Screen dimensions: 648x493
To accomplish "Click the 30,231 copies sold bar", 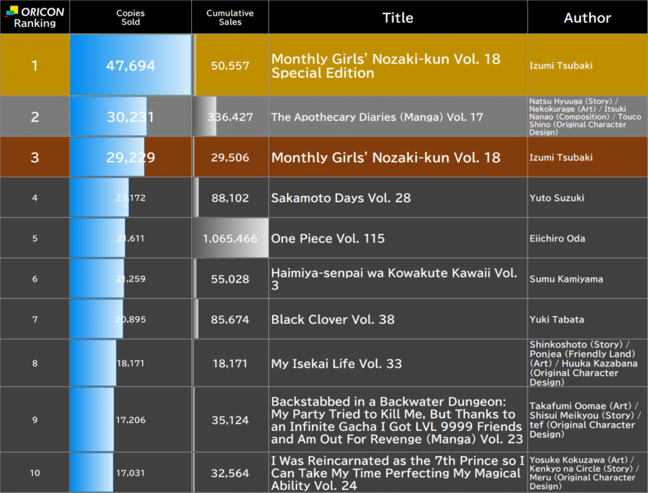I will coord(108,116).
